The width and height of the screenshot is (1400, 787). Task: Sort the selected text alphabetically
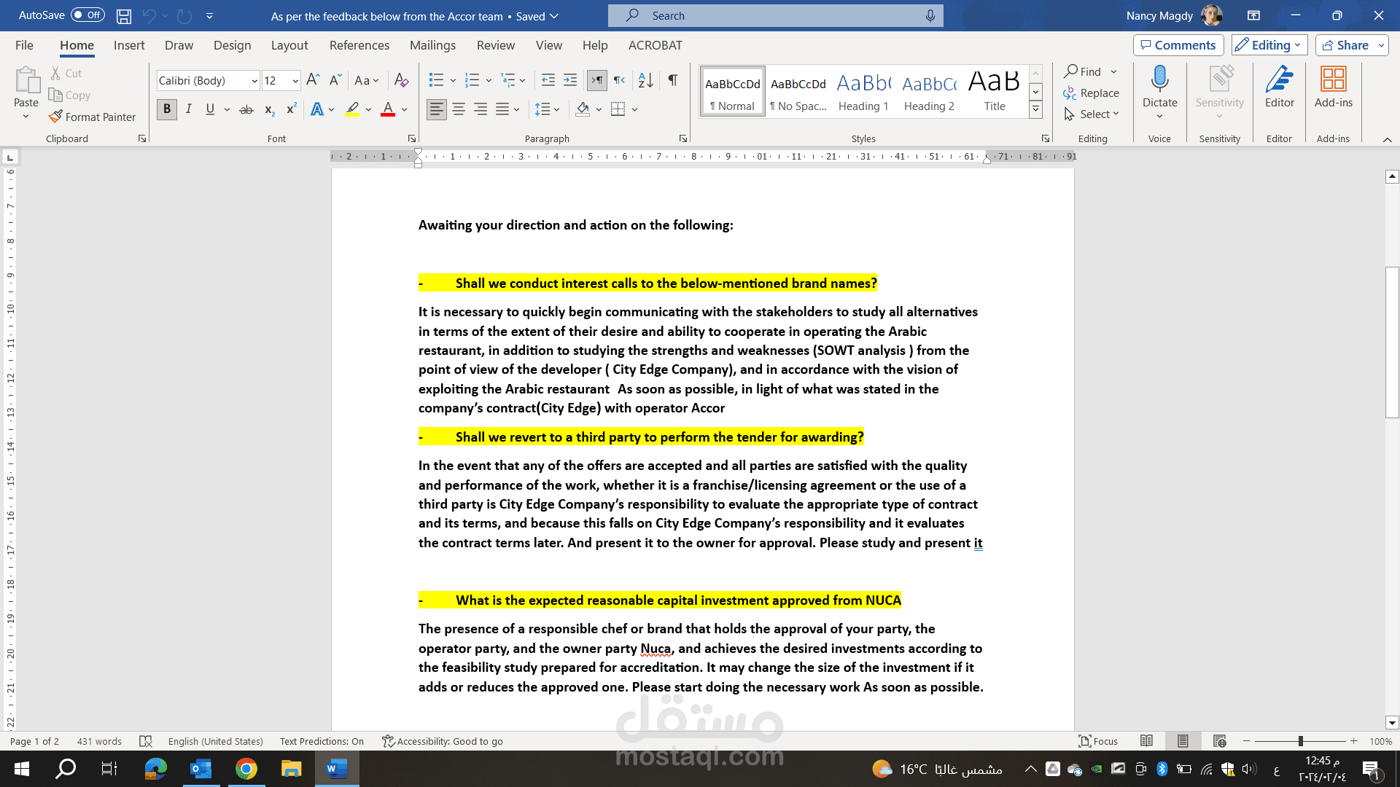coord(645,80)
